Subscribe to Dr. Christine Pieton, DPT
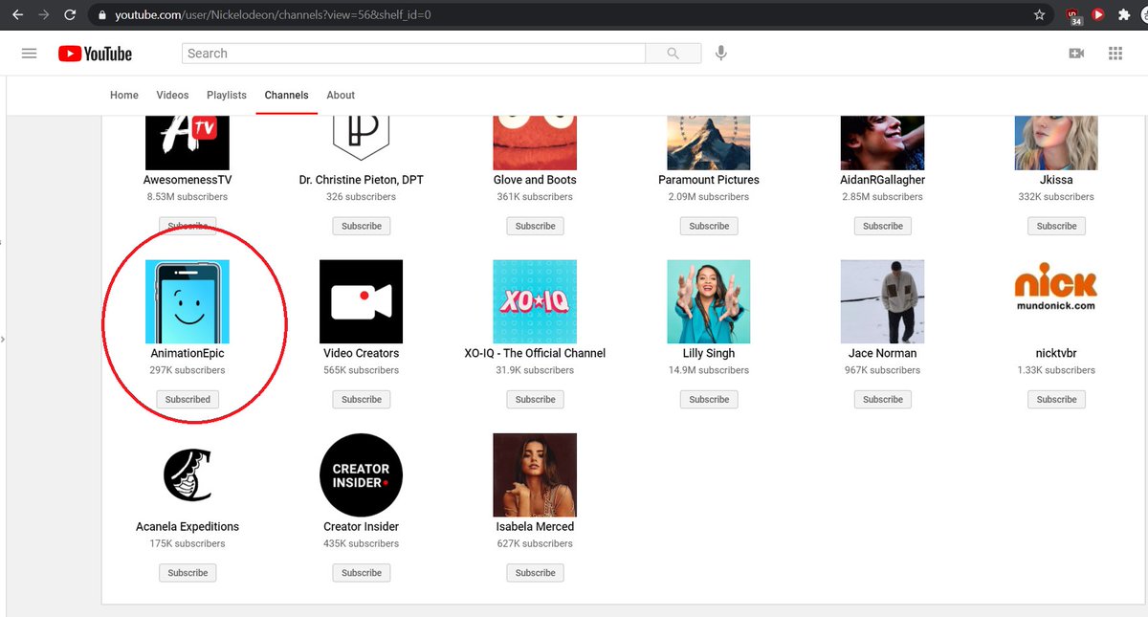The image size is (1148, 617). (362, 226)
